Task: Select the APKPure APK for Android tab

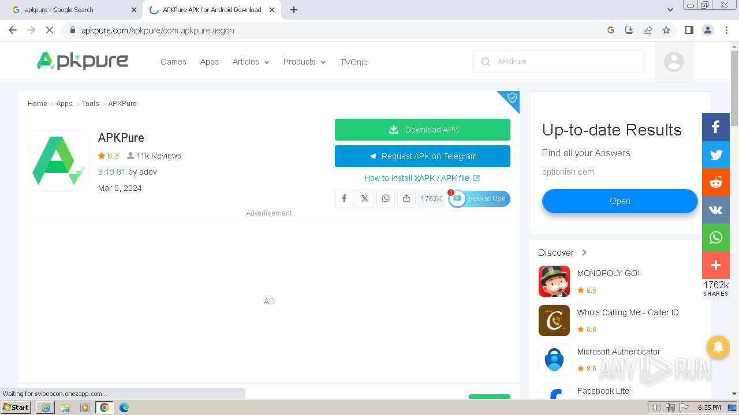Action: tap(211, 10)
